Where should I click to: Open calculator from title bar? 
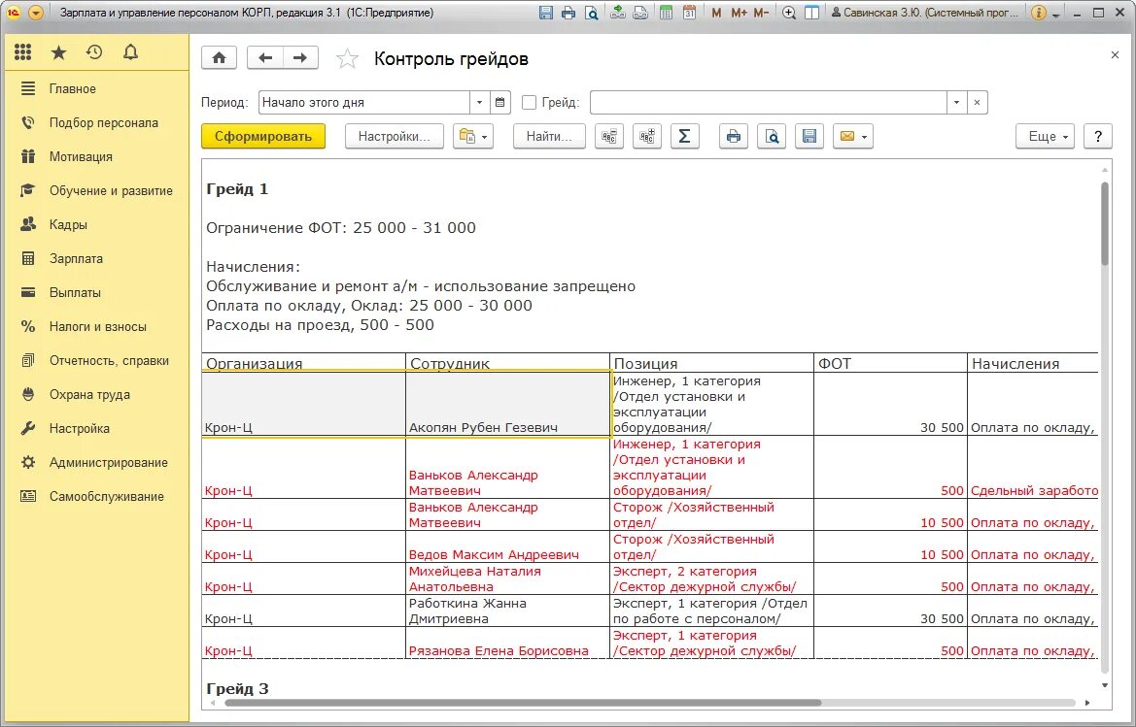[666, 13]
